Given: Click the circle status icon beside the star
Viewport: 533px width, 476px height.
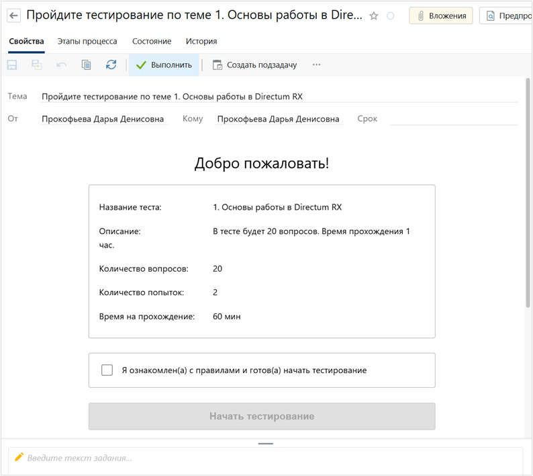Looking at the screenshot, I should [391, 15].
